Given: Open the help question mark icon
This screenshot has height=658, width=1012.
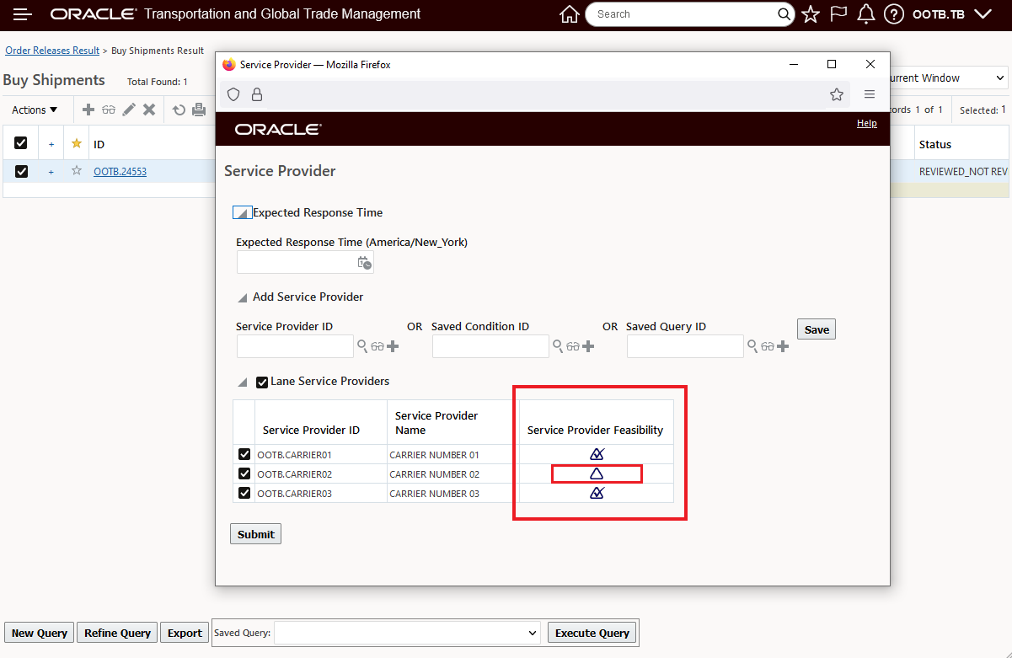Looking at the screenshot, I should pos(894,14).
